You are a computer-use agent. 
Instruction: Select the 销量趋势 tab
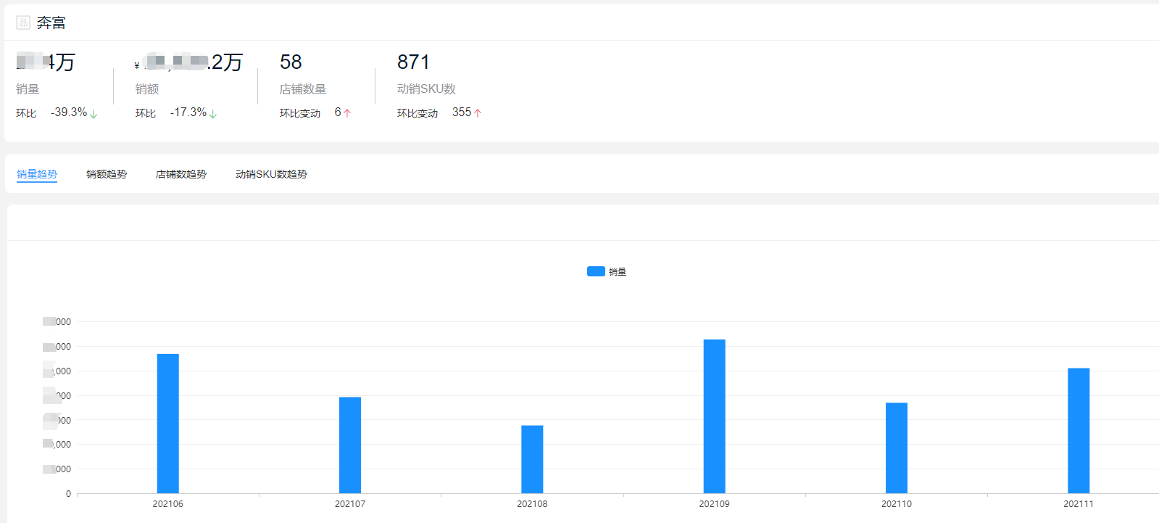37,174
